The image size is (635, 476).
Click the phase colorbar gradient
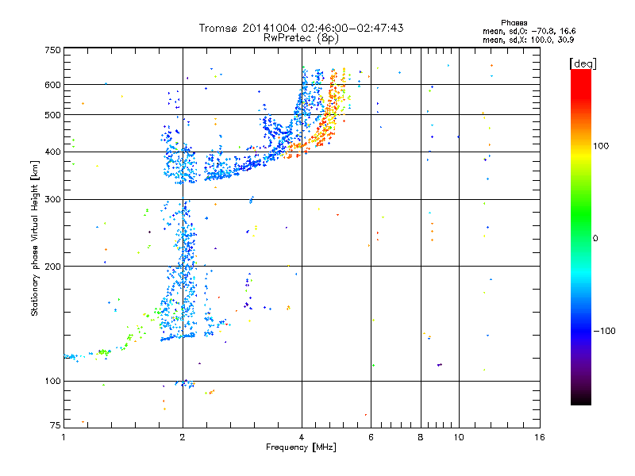pyautogui.click(x=581, y=236)
